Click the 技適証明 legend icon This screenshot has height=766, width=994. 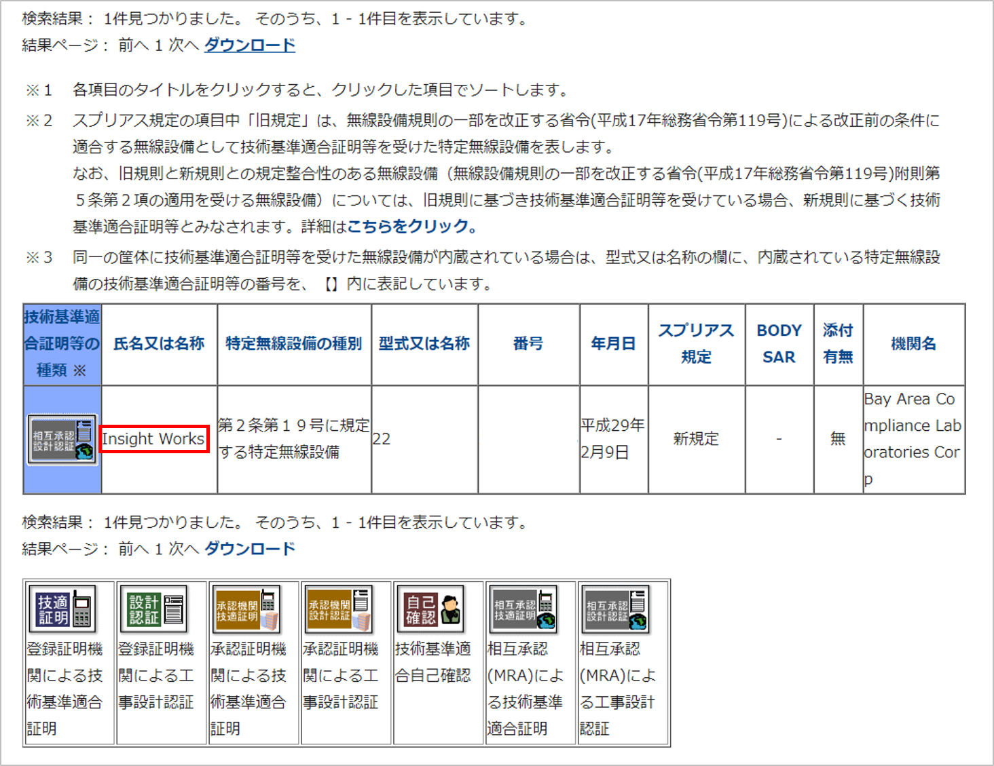click(62, 609)
